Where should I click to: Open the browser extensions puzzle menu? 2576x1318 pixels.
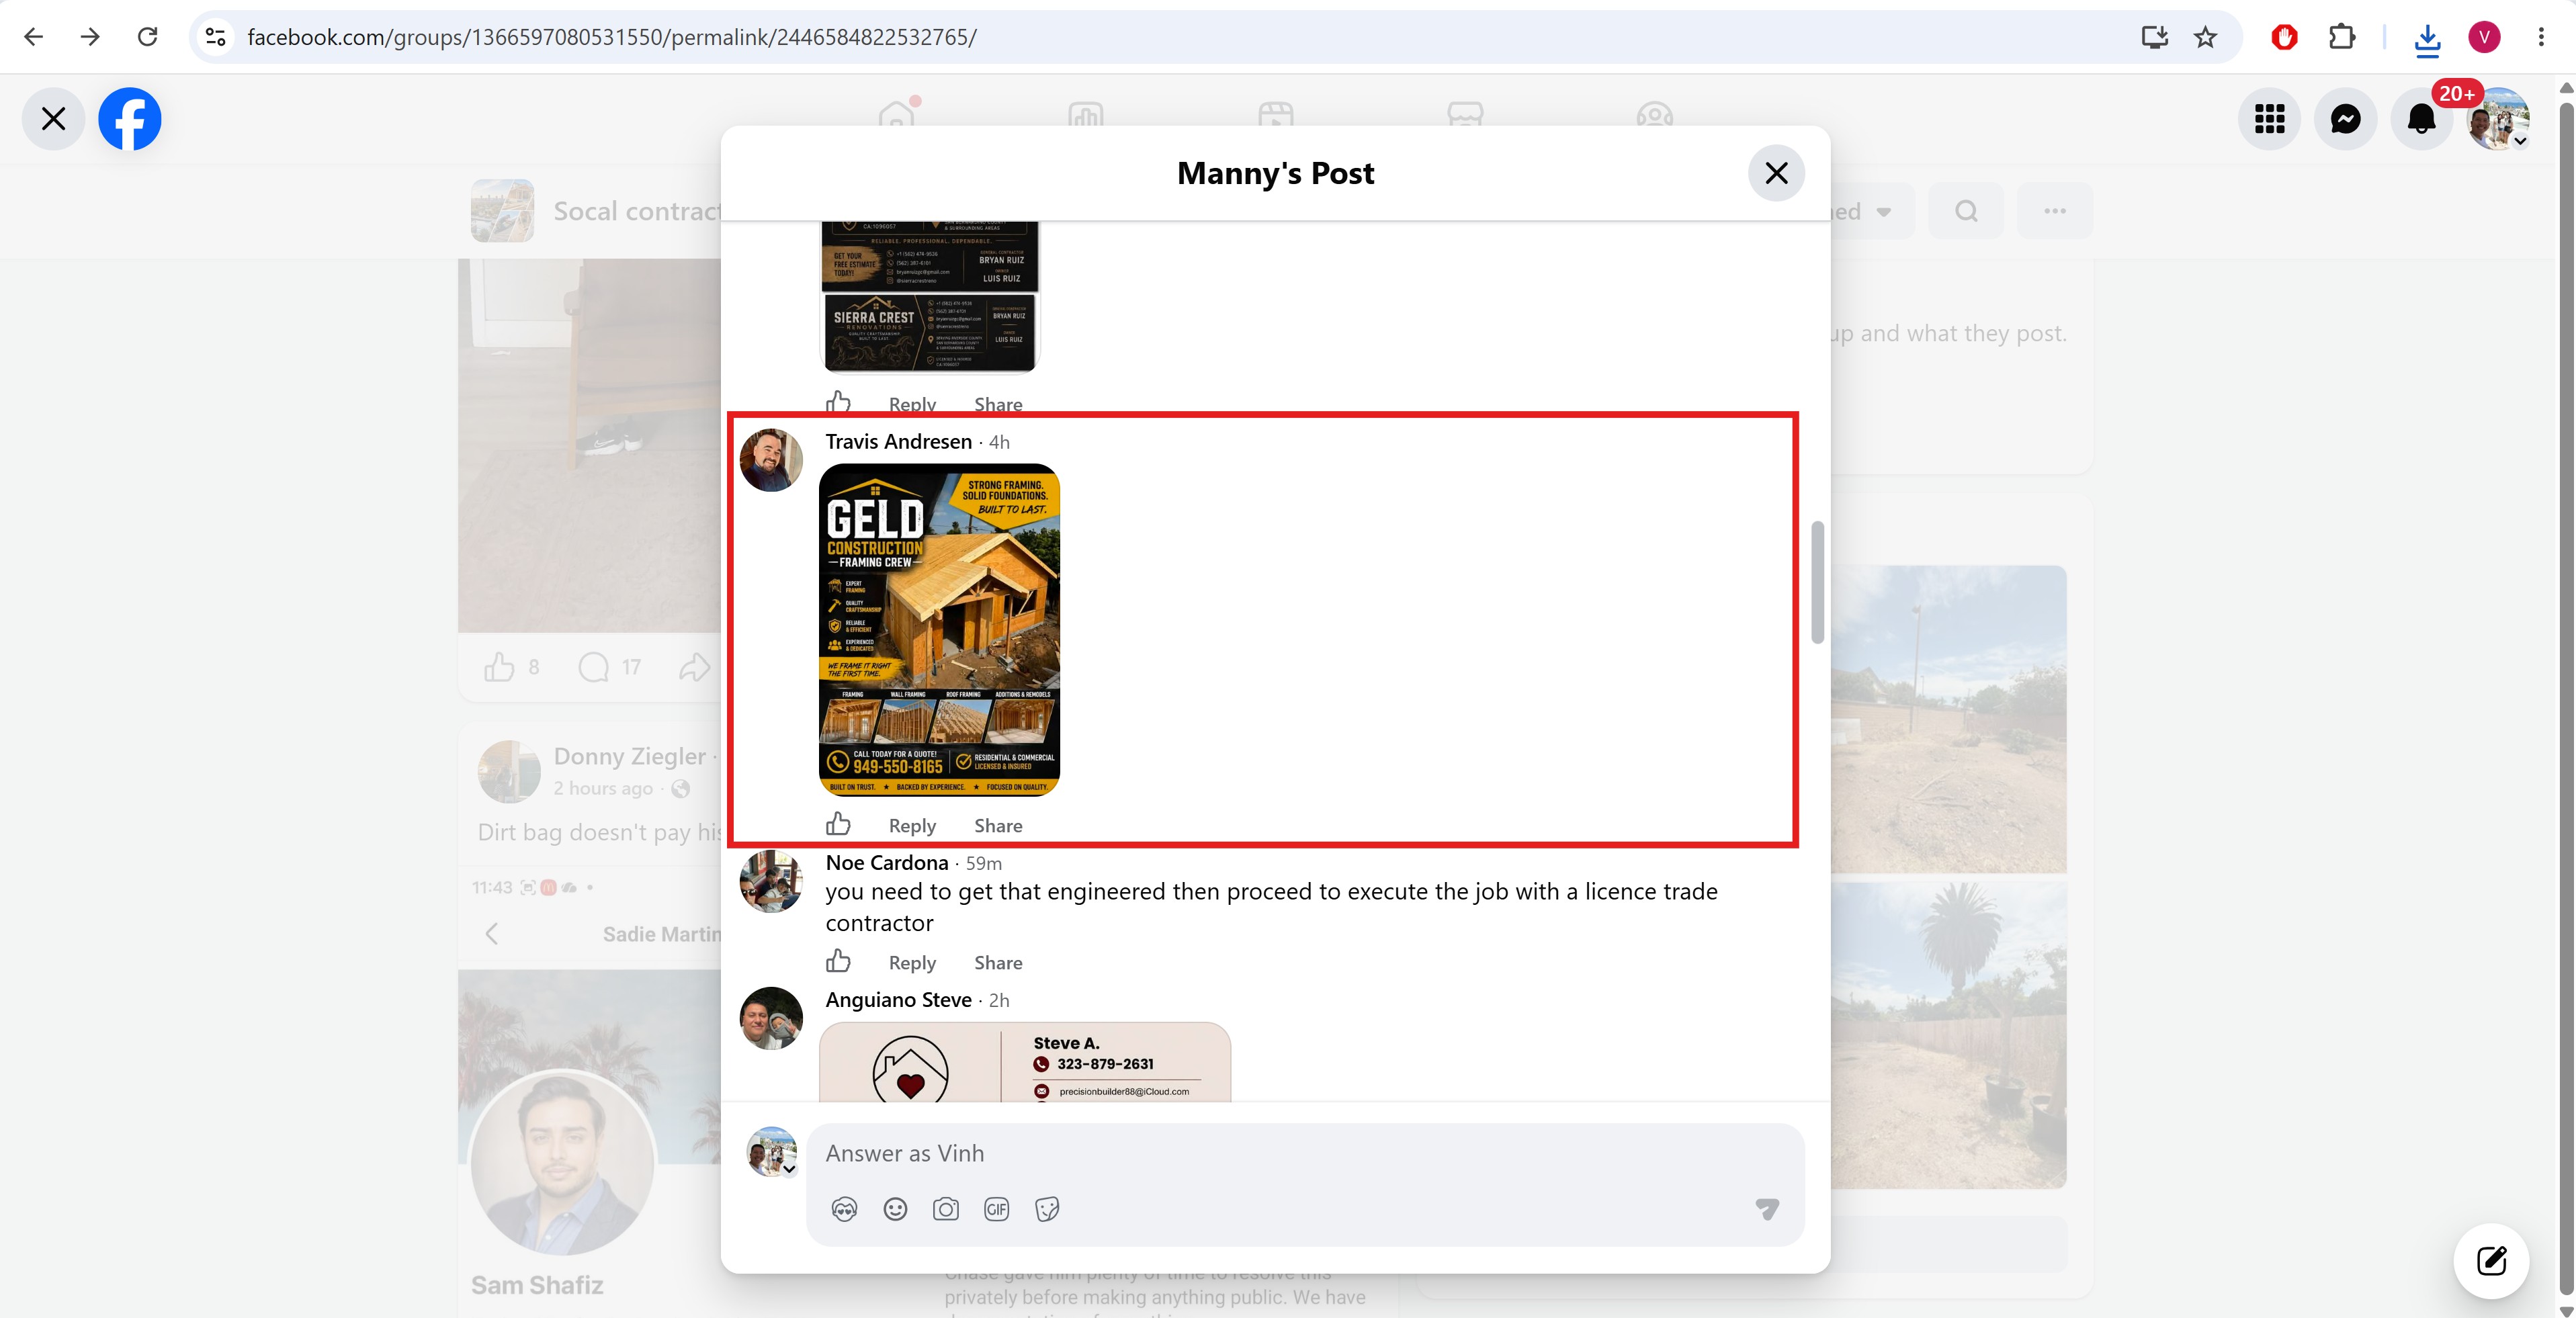(x=2341, y=37)
